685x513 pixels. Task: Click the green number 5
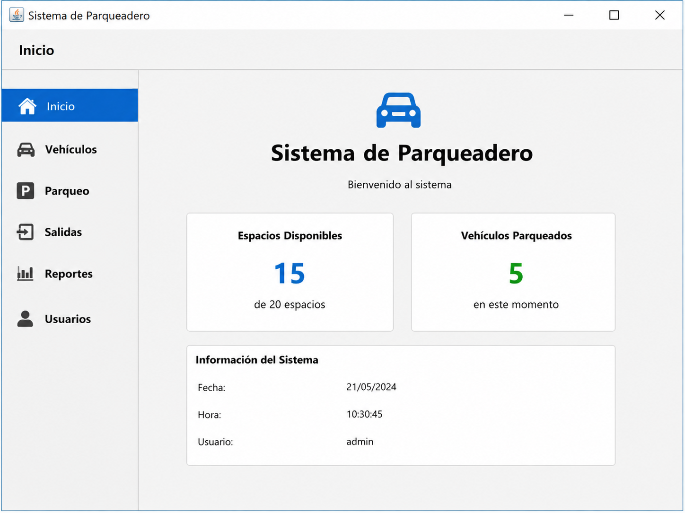[516, 274]
